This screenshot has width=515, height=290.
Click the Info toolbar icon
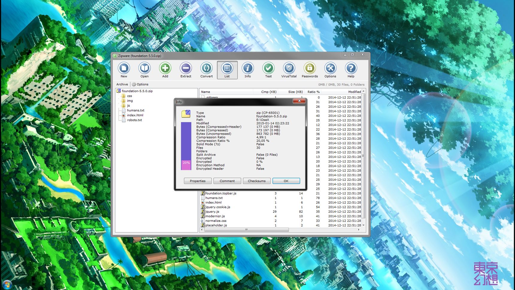248,68
